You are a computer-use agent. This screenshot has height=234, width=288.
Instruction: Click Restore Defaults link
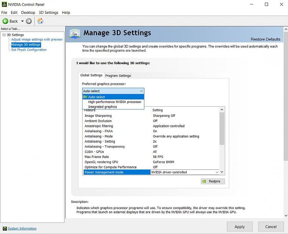[265, 39]
